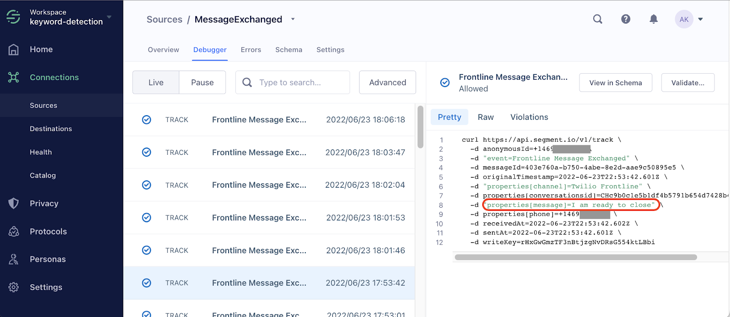730x317 pixels.
Task: Expand the workspace switcher dropdown arrow
Action: pyautogui.click(x=109, y=17)
